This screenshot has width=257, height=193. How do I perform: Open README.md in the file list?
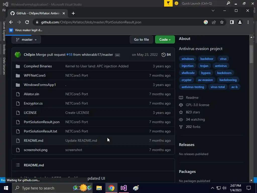coord(33,140)
